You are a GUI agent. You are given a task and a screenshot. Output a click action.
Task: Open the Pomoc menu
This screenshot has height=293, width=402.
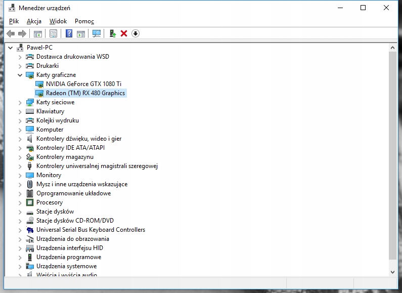[84, 21]
